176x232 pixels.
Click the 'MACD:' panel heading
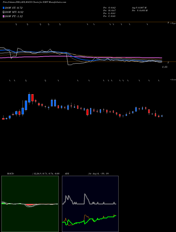click(x=11, y=174)
